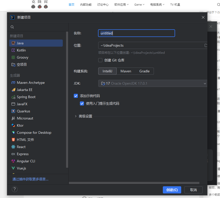The width and height of the screenshot is (220, 198).
Task: Choose the Express generator icon
Action: (13, 154)
